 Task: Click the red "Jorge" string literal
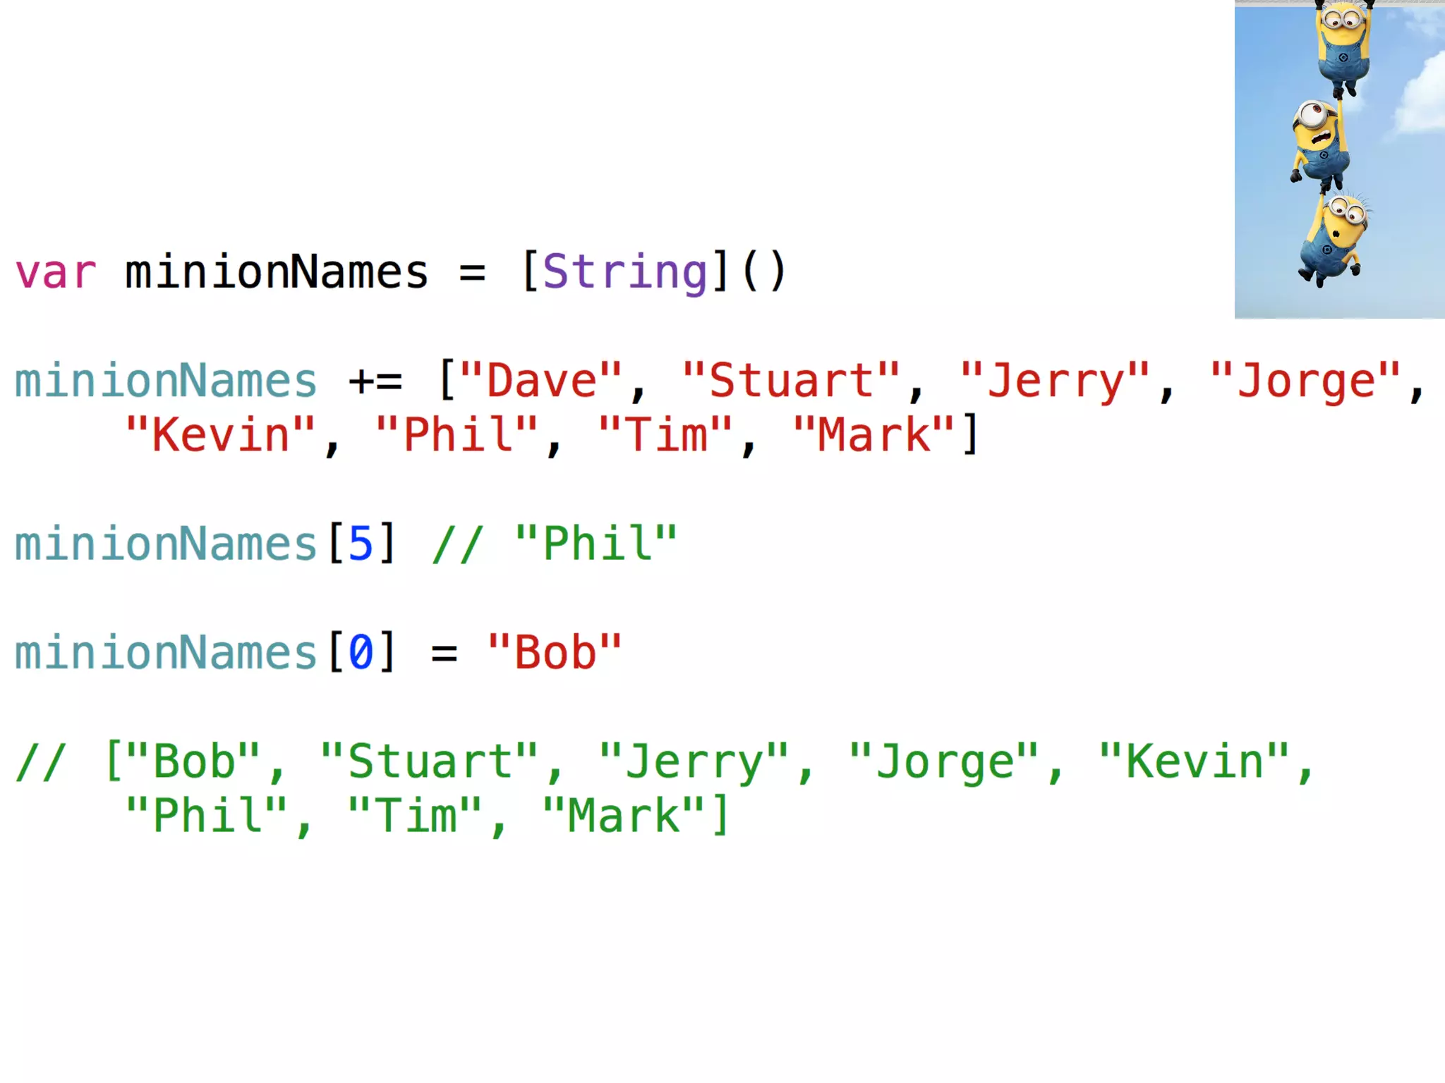1306,381
